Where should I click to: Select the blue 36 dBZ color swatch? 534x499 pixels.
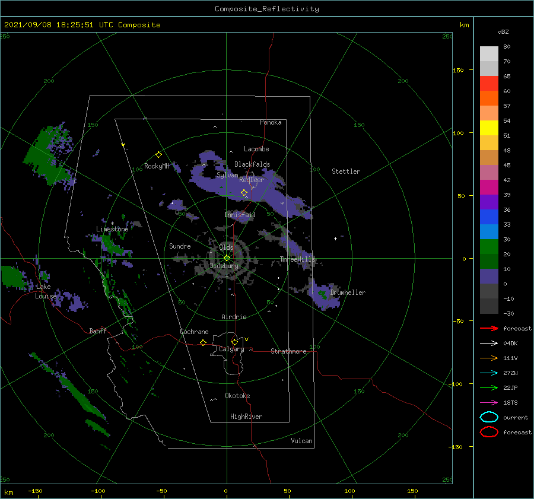point(489,217)
